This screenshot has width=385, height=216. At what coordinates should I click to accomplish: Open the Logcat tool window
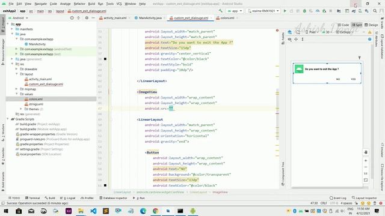(68, 198)
